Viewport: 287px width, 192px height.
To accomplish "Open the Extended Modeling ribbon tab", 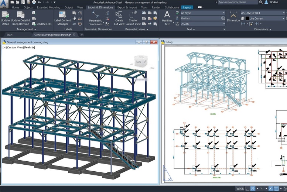I will (48, 7).
